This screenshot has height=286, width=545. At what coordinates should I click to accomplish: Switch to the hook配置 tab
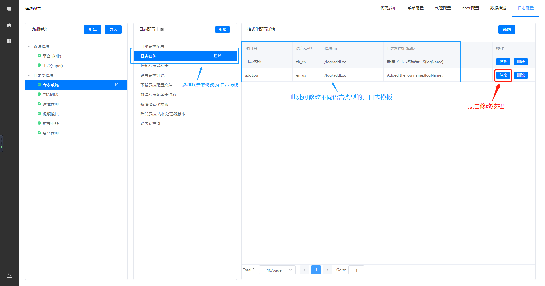tap(470, 8)
